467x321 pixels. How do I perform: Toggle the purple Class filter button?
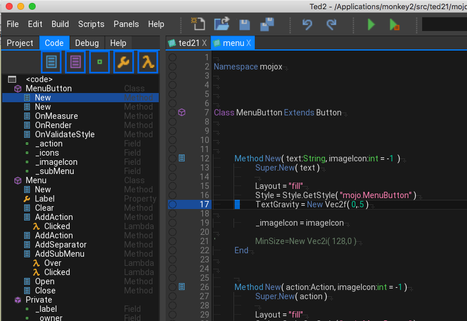pos(75,62)
